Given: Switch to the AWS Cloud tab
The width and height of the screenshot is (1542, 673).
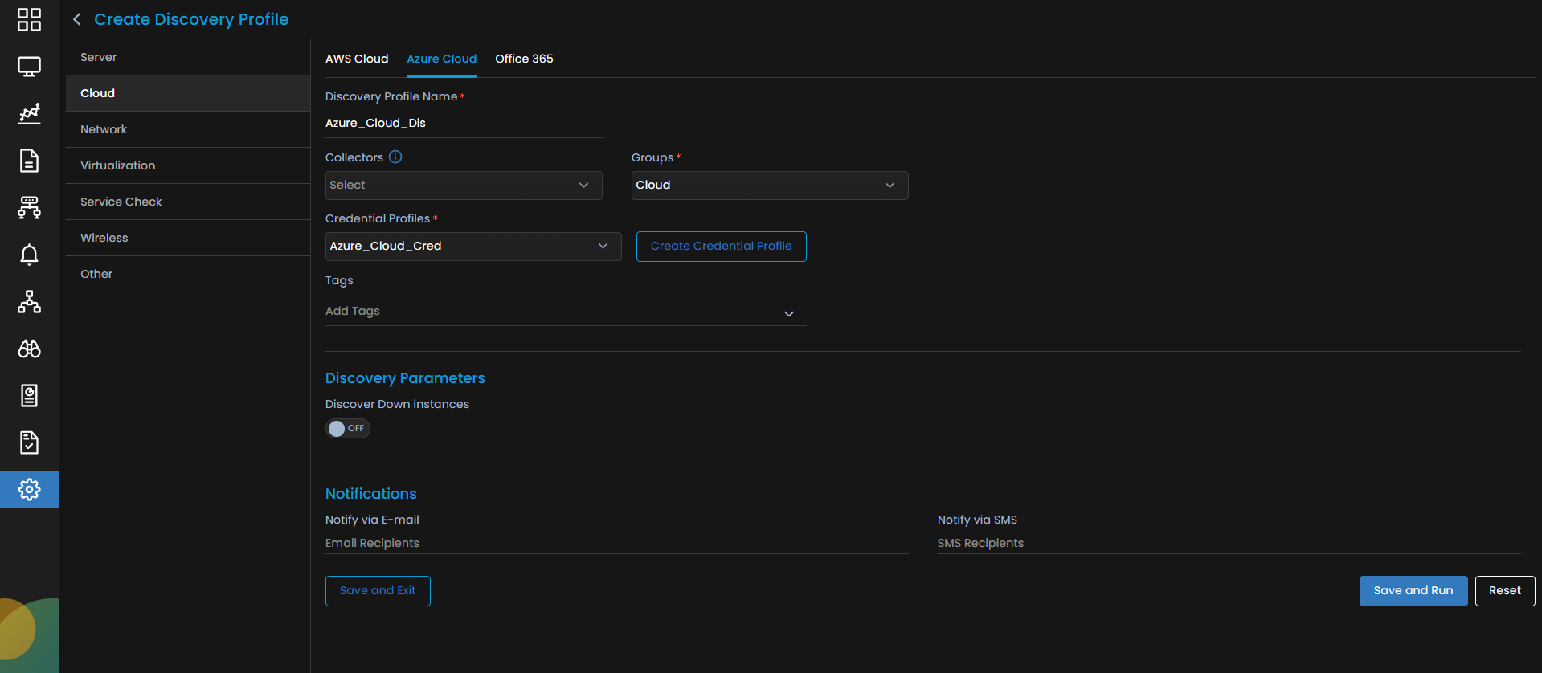Looking at the screenshot, I should [x=357, y=59].
